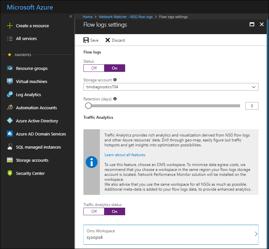Open the Log Analytics icon
The height and width of the screenshot is (249, 269).
click(10, 94)
